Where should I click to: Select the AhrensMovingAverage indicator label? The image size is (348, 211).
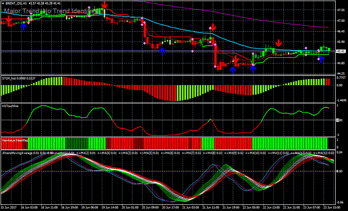pos(17,153)
